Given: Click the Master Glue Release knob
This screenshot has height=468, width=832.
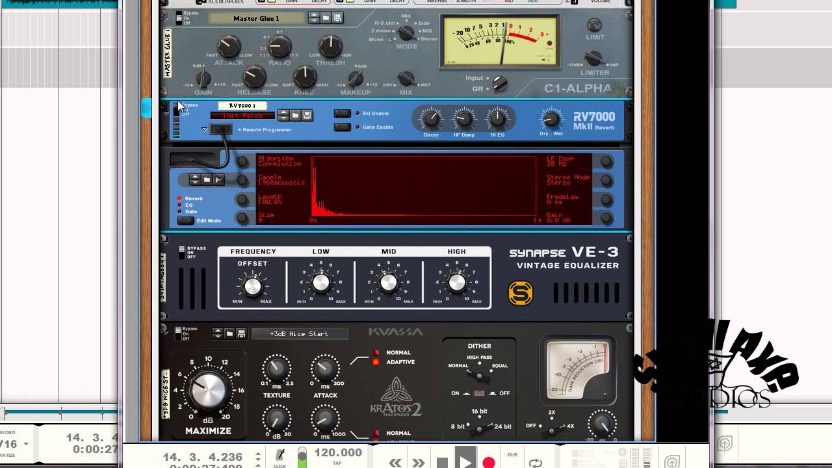Looking at the screenshot, I should click(254, 77).
